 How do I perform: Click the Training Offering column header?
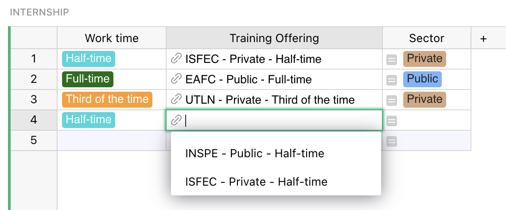tap(274, 38)
